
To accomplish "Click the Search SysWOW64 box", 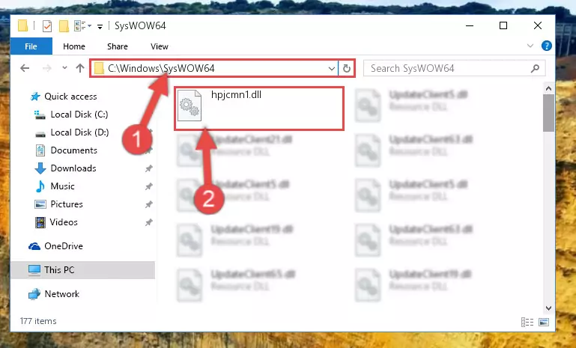I will 454,68.
